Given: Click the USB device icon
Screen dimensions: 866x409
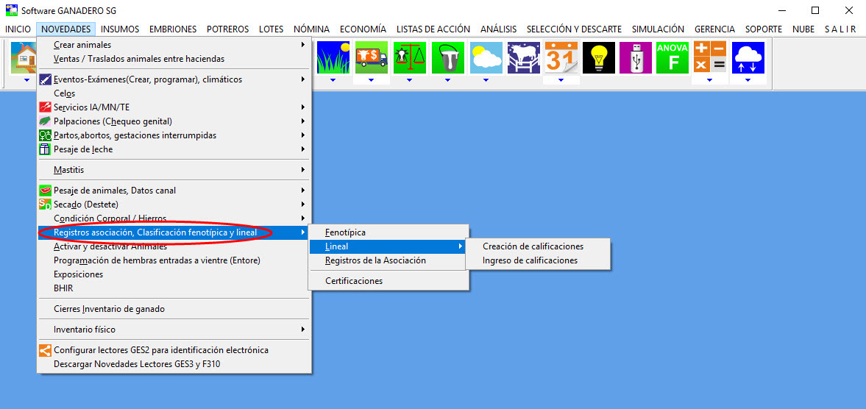Looking at the screenshot, I should click(636, 57).
